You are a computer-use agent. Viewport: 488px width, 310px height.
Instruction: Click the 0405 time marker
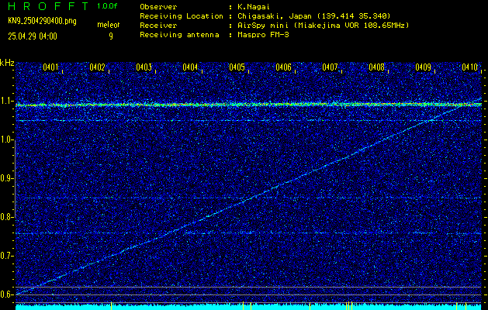237,67
